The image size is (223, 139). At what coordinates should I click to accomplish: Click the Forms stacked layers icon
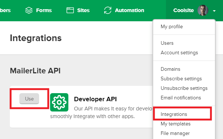point(29,10)
